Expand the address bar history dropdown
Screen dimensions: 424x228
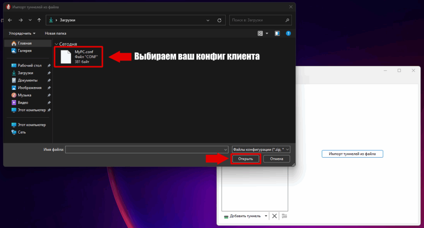[x=208, y=20]
